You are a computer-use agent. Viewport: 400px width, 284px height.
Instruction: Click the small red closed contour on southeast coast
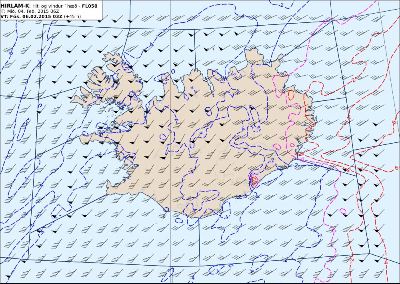tap(254, 180)
